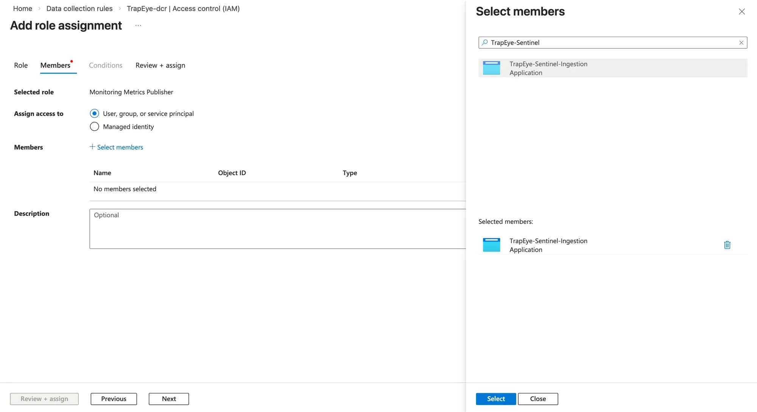Click the Type column header
Screen dimensions: 757x412
click(x=350, y=173)
